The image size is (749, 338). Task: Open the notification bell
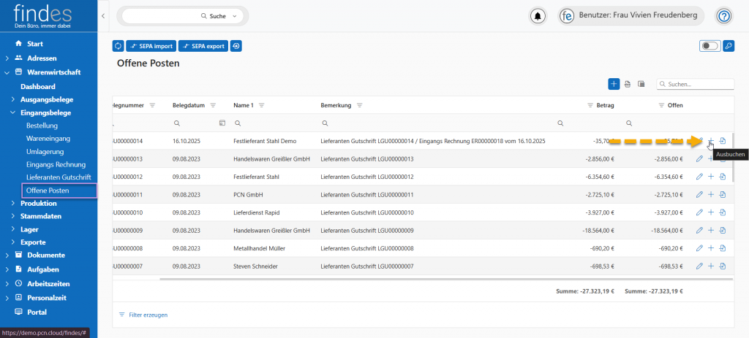pos(538,16)
